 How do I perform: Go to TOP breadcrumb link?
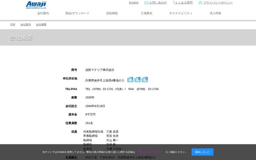12,25
